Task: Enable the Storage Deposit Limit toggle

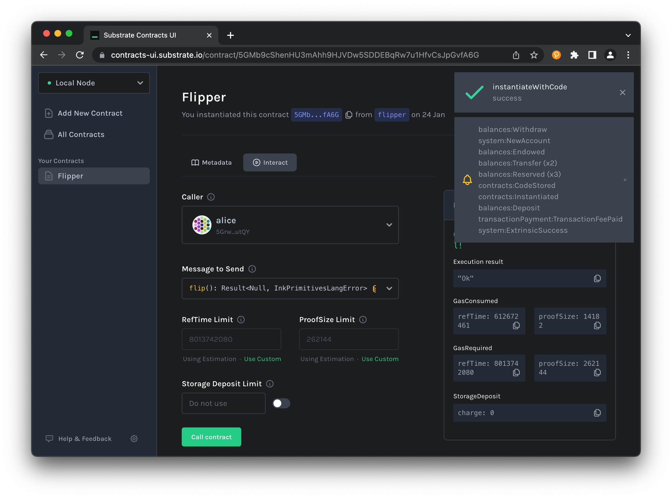Action: coord(281,403)
